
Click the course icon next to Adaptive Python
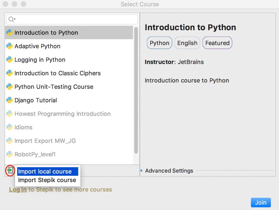tap(9, 46)
